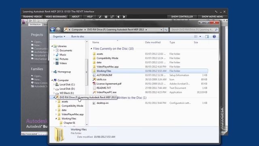Click Burn to disc button
Screen dimensions: 259x146
tap(78, 36)
